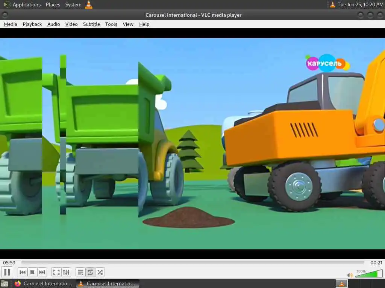385x288 pixels.
Task: Click the video playback area
Action: click(x=192, y=144)
